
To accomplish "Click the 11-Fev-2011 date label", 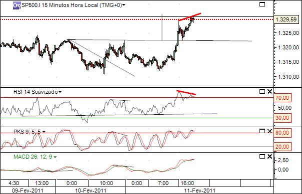I will point(199,191).
